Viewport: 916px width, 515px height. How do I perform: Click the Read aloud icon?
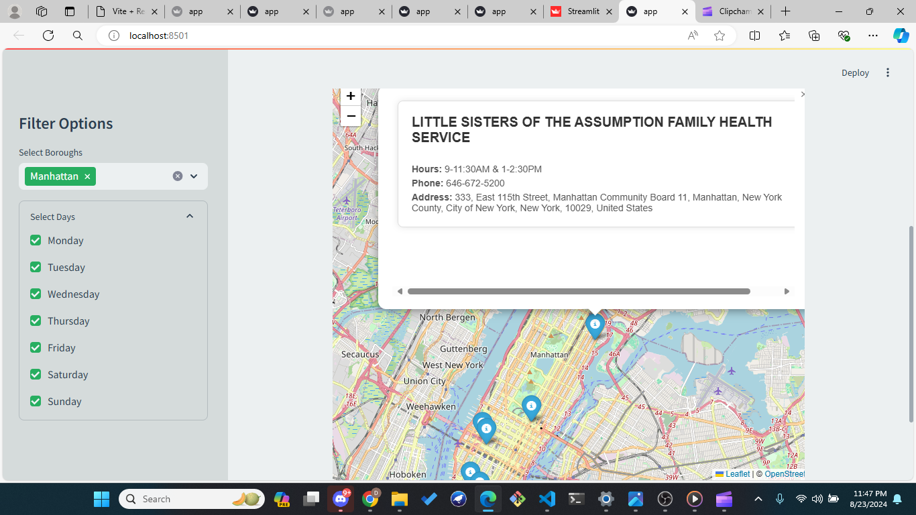click(x=693, y=36)
